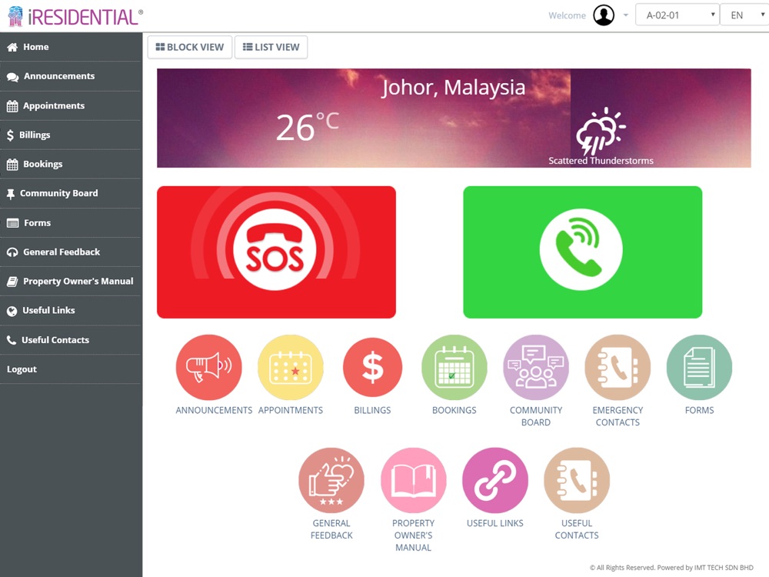Screen dimensions: 769x577
Task: Open the Billings dollar icon
Action: tap(372, 368)
